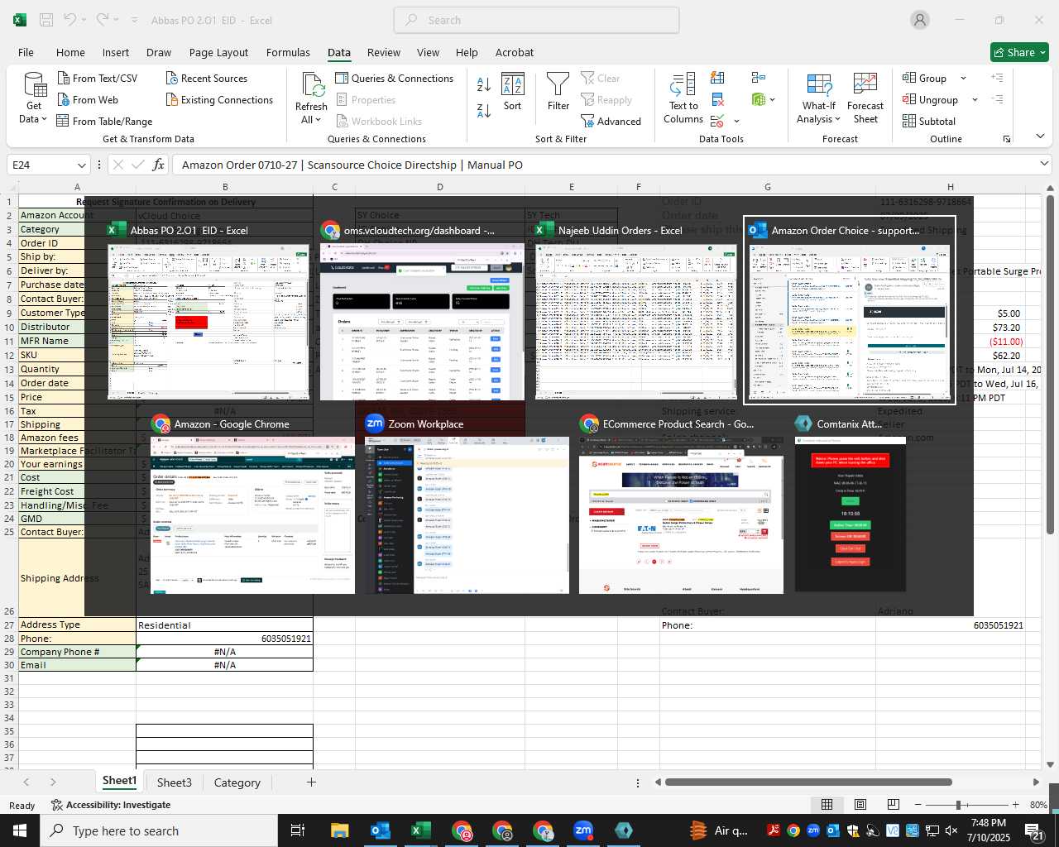Open Queries & Connections pane

(x=395, y=78)
